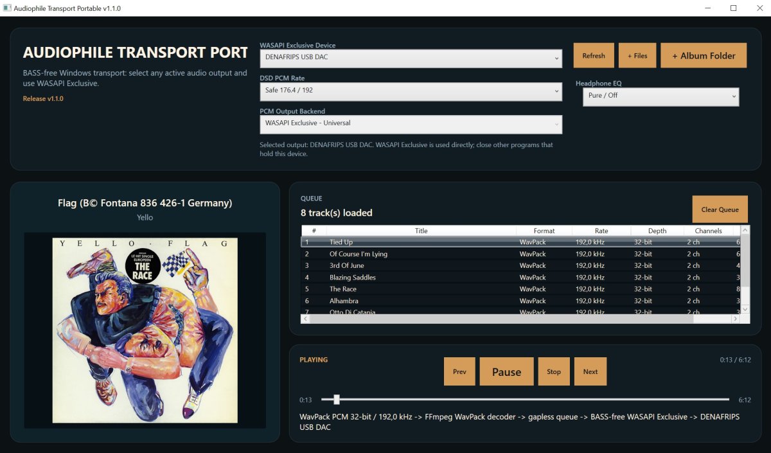
Task: Click the queue horizontal scroll right arrow
Action: (x=736, y=319)
